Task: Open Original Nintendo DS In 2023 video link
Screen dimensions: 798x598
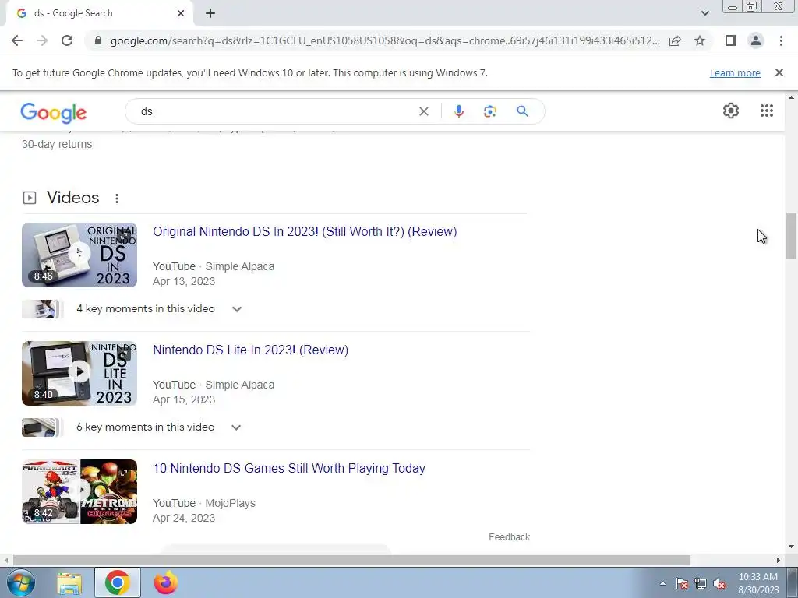Action: coord(305,232)
